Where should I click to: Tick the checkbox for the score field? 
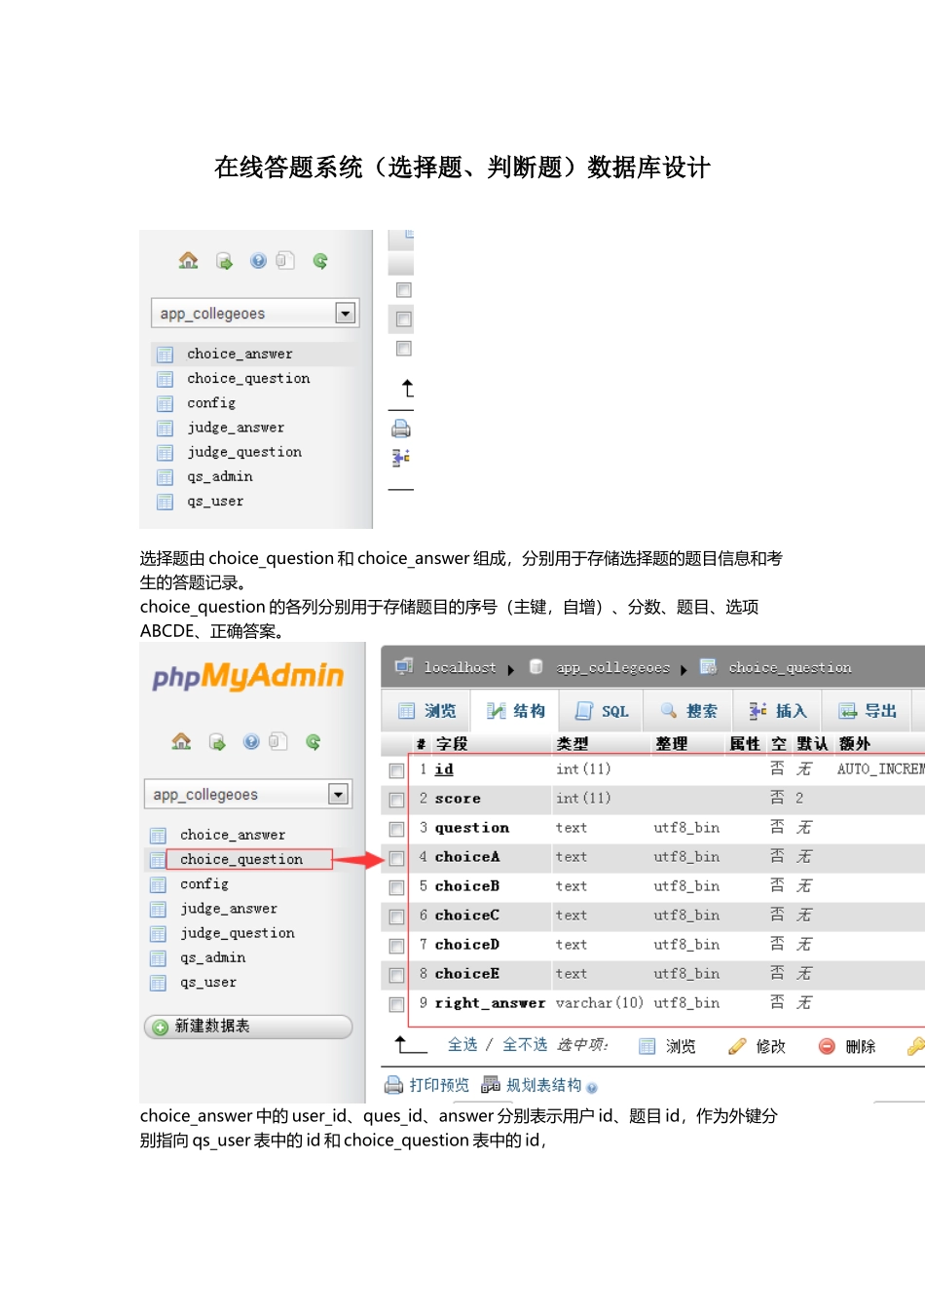(396, 800)
